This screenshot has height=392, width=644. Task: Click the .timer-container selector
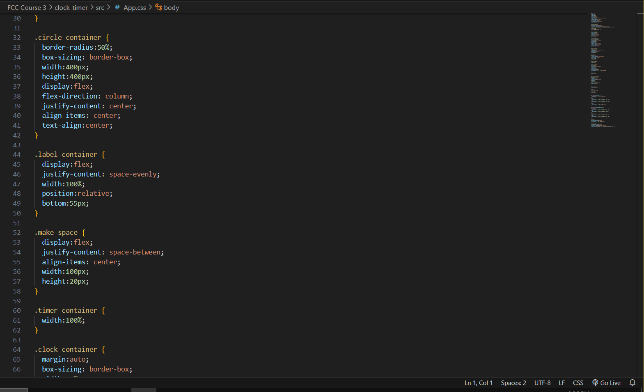coord(66,310)
